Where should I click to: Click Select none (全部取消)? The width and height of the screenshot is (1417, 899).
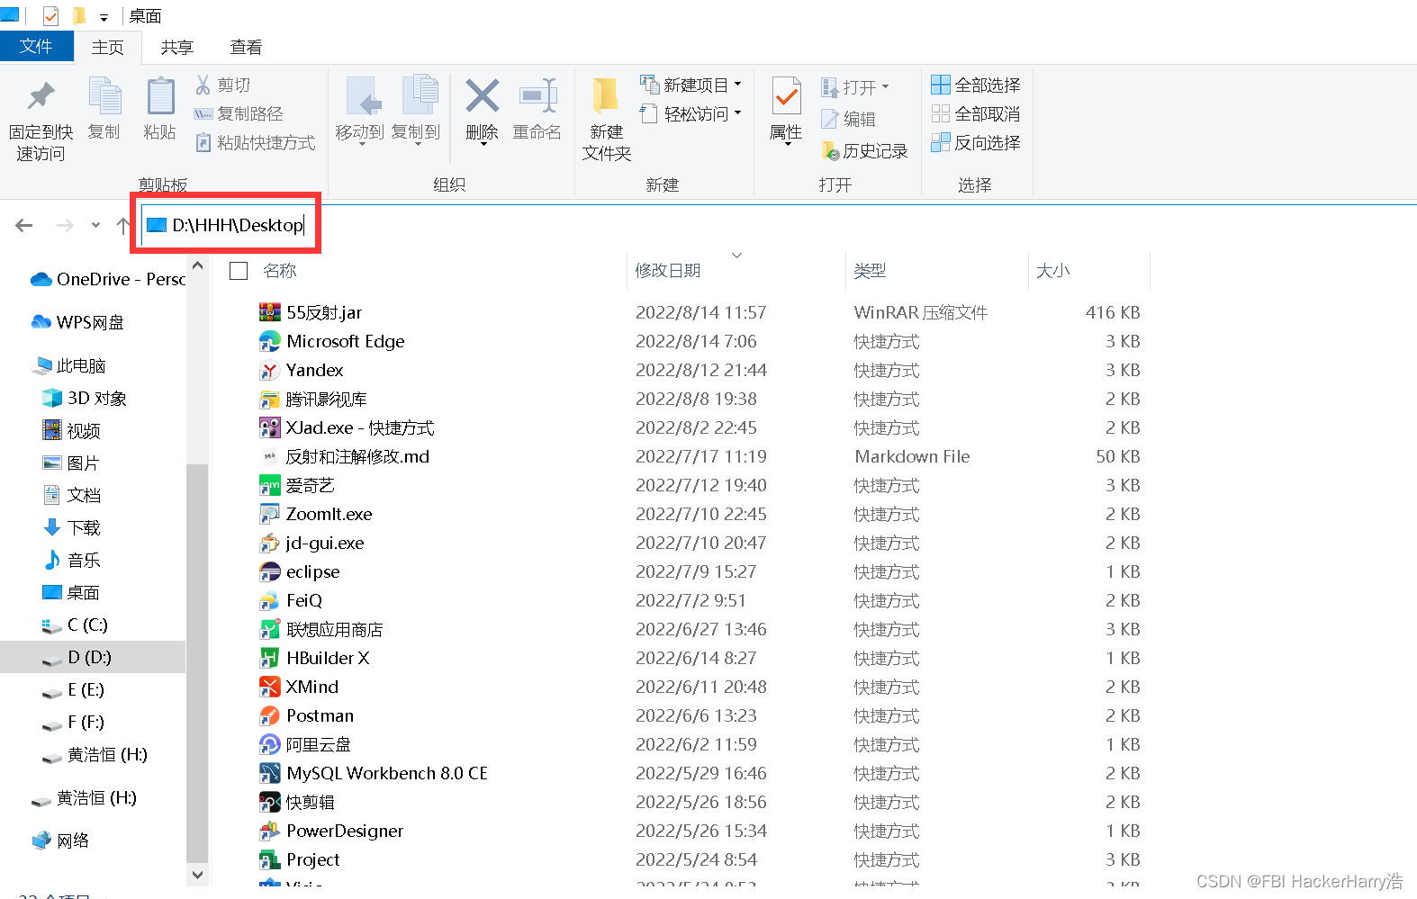(976, 113)
